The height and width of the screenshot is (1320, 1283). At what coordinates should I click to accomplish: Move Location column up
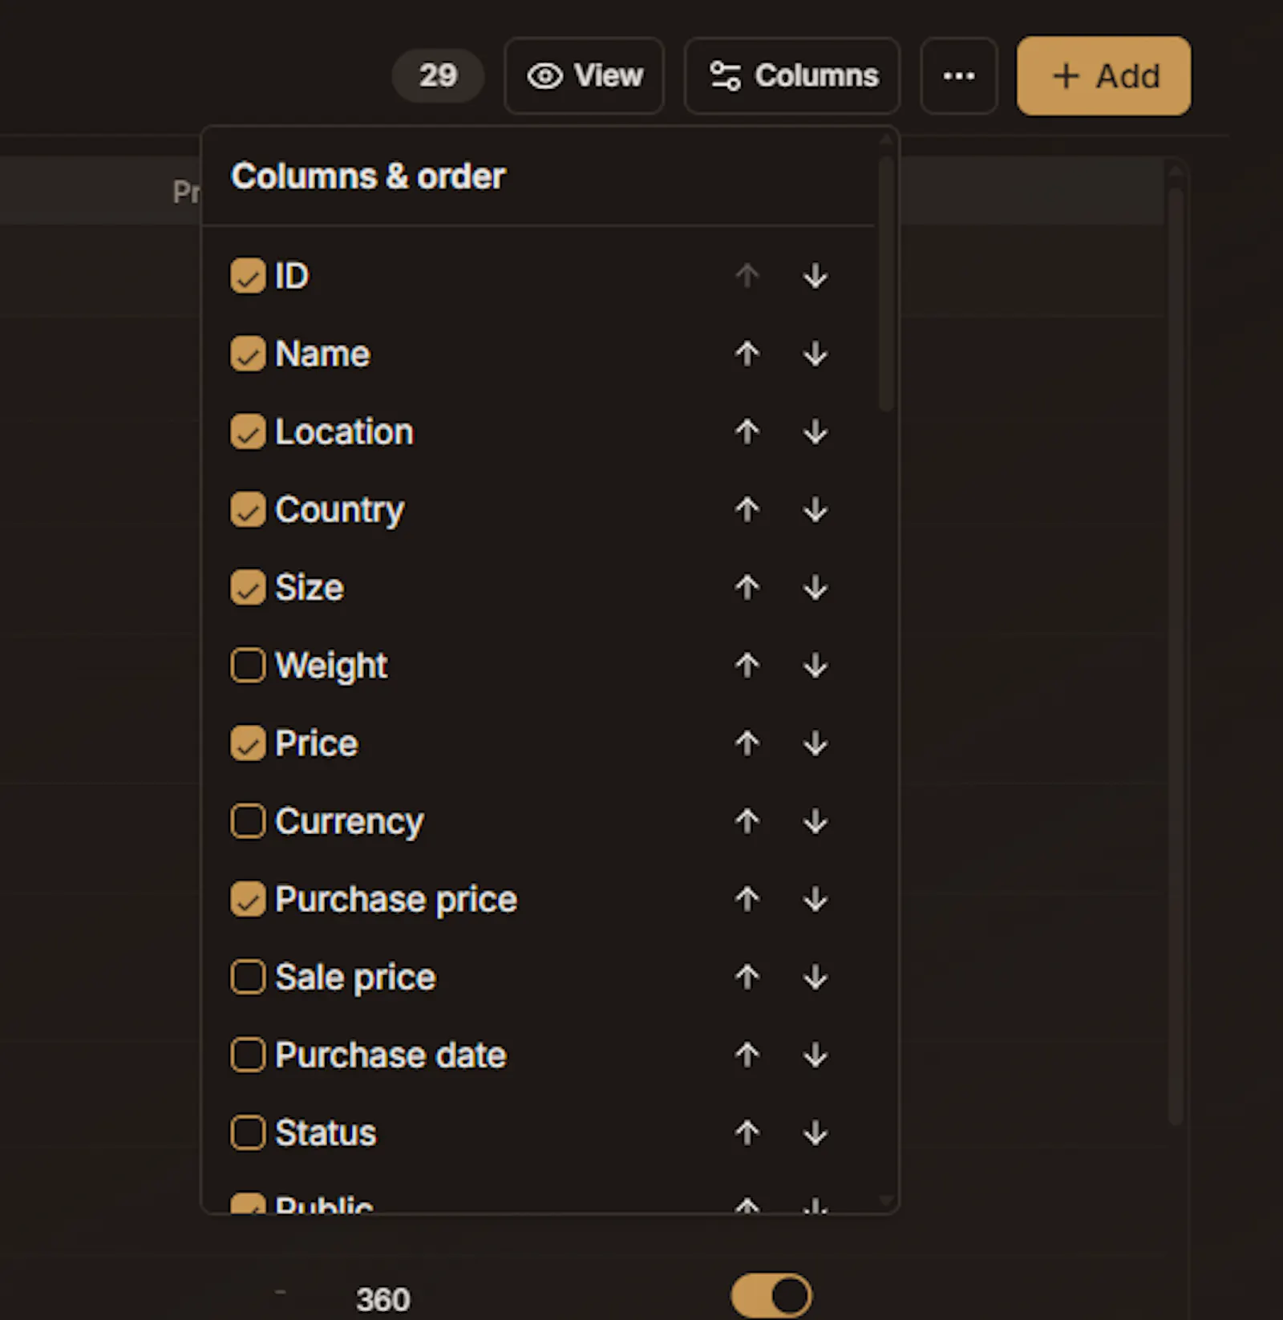tap(747, 431)
